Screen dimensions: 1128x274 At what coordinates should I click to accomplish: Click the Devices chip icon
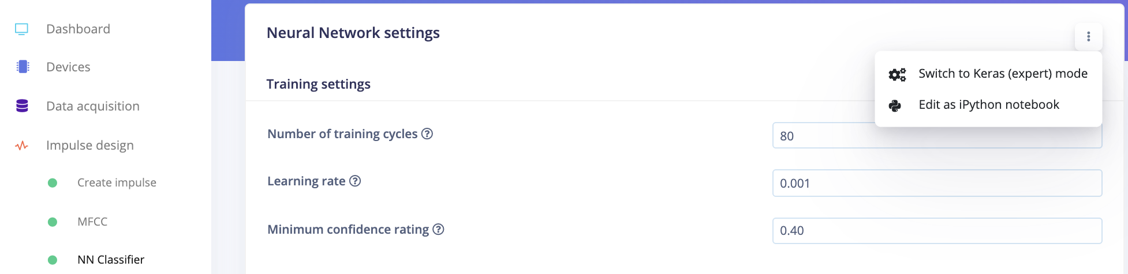pyautogui.click(x=23, y=67)
